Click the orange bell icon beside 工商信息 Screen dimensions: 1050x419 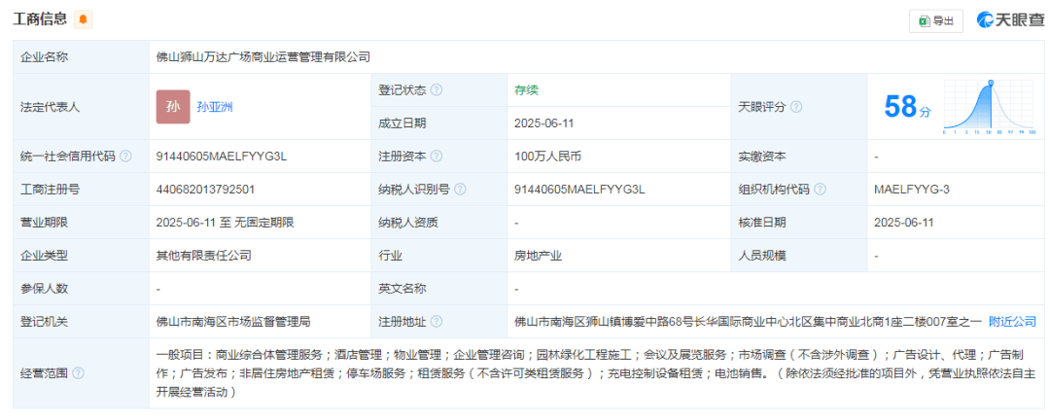tap(83, 19)
